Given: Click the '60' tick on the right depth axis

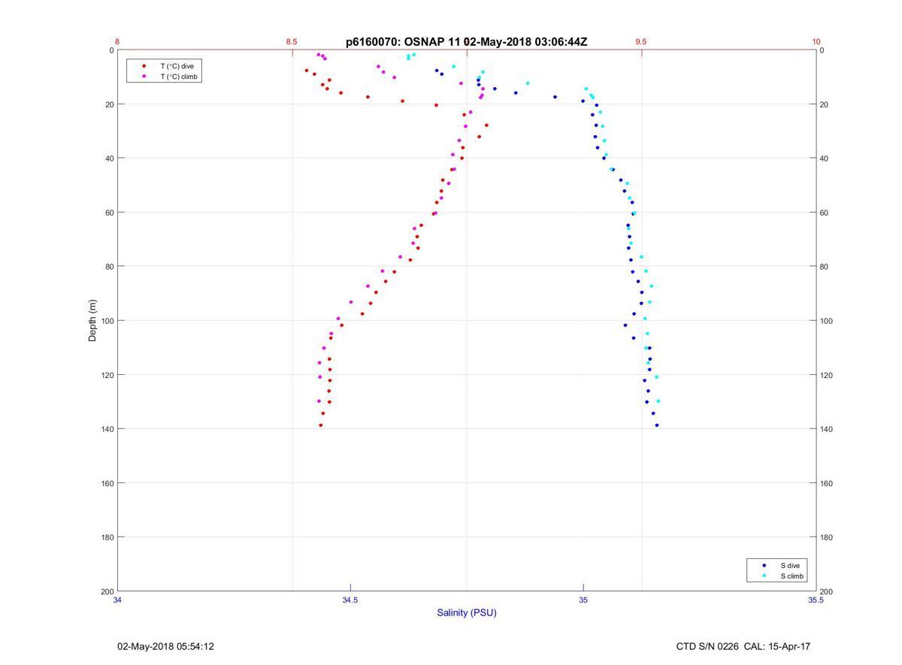Looking at the screenshot, I should click(824, 213).
